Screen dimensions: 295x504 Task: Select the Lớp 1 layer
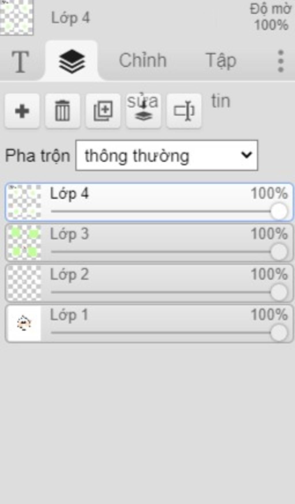(149, 324)
